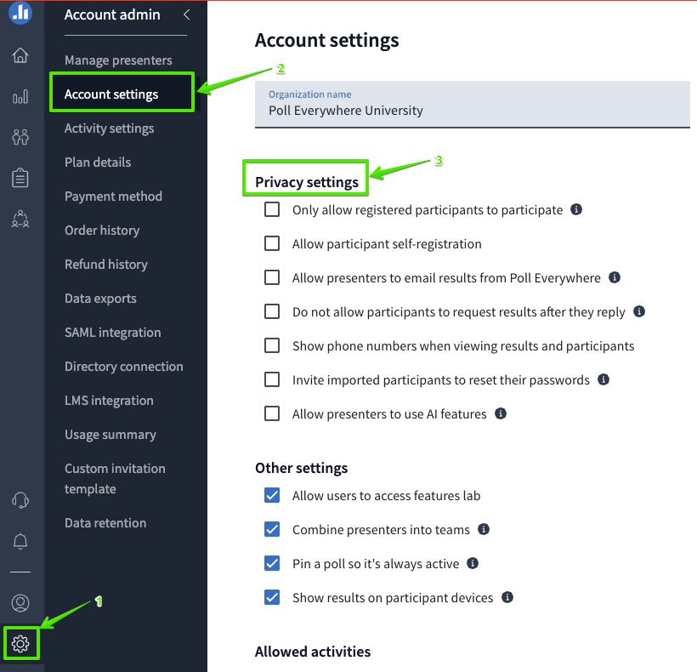
Task: Open Activity settings page
Action: [110, 128]
